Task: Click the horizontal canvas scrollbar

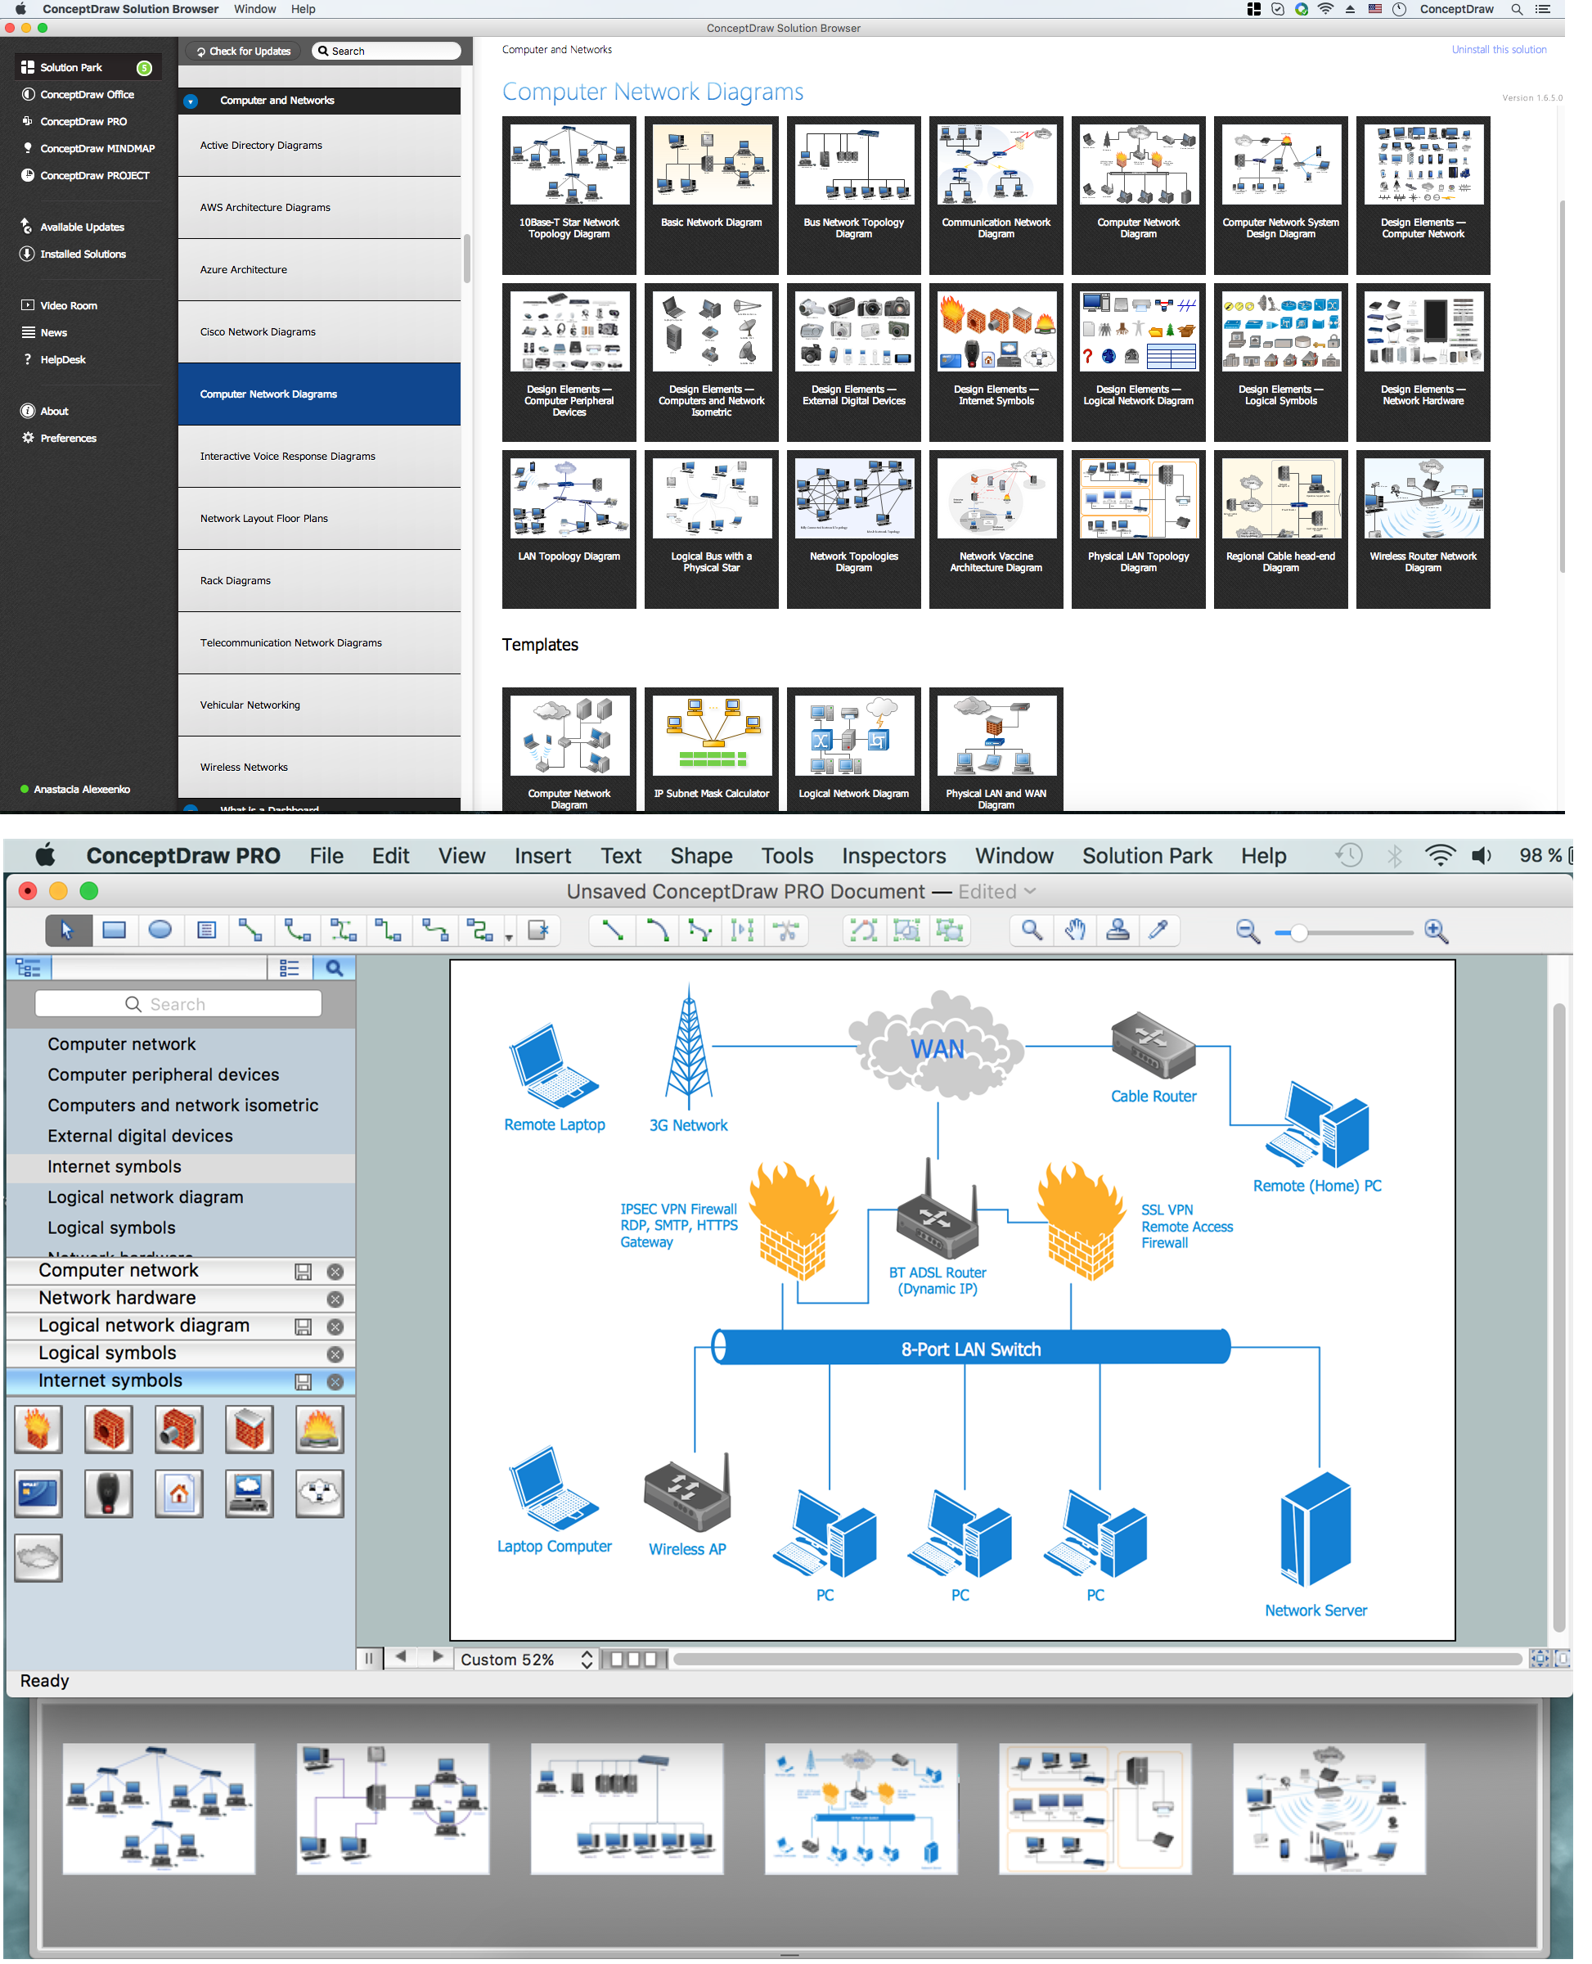Action: click(x=1097, y=1659)
